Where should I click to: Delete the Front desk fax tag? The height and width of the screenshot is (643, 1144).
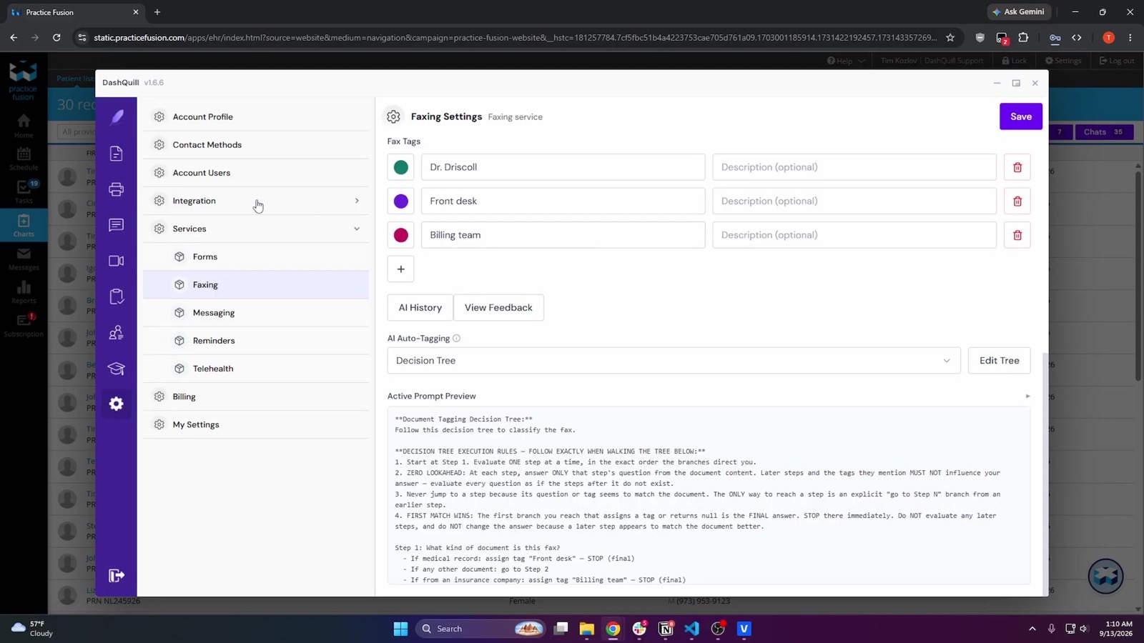point(1017,201)
